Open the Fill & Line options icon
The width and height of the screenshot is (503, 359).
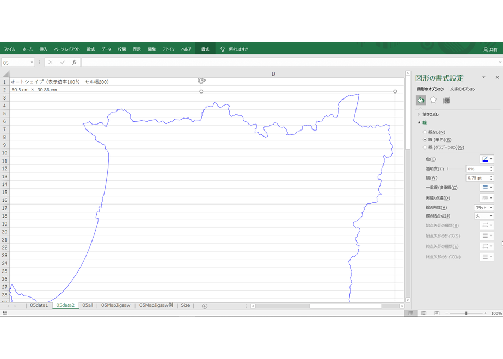[x=421, y=100]
